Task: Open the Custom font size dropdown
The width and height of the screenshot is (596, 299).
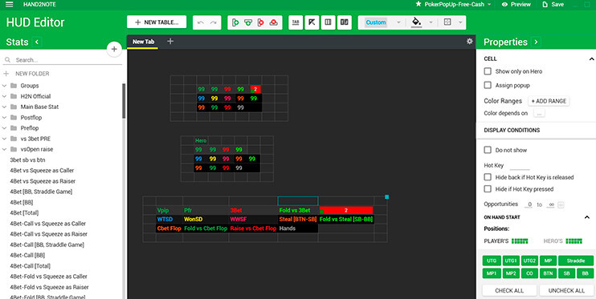Action: click(x=398, y=22)
